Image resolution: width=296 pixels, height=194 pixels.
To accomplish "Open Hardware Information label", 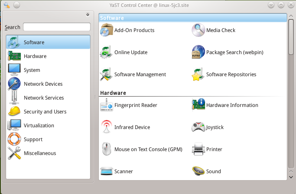I will coord(232,105).
